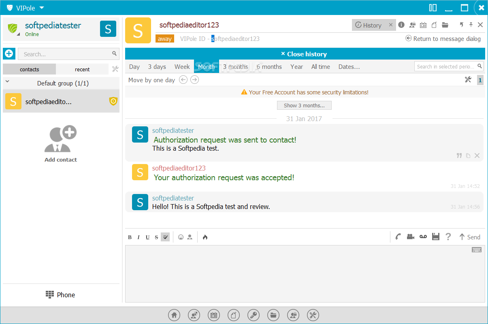
Task: Click the contact security lock icon in header
Action: point(412,25)
